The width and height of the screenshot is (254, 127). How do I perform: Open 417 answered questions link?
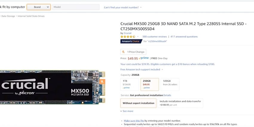click(184, 37)
